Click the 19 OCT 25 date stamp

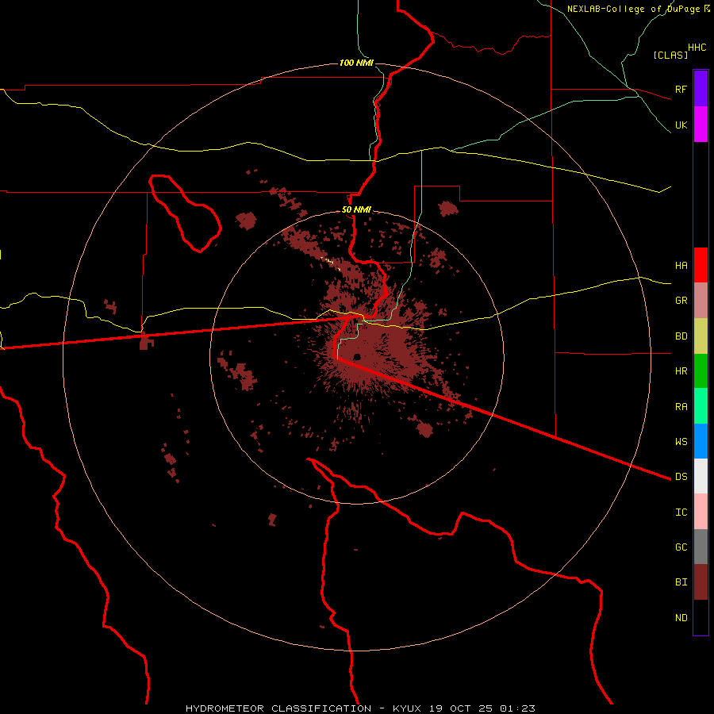click(x=461, y=708)
